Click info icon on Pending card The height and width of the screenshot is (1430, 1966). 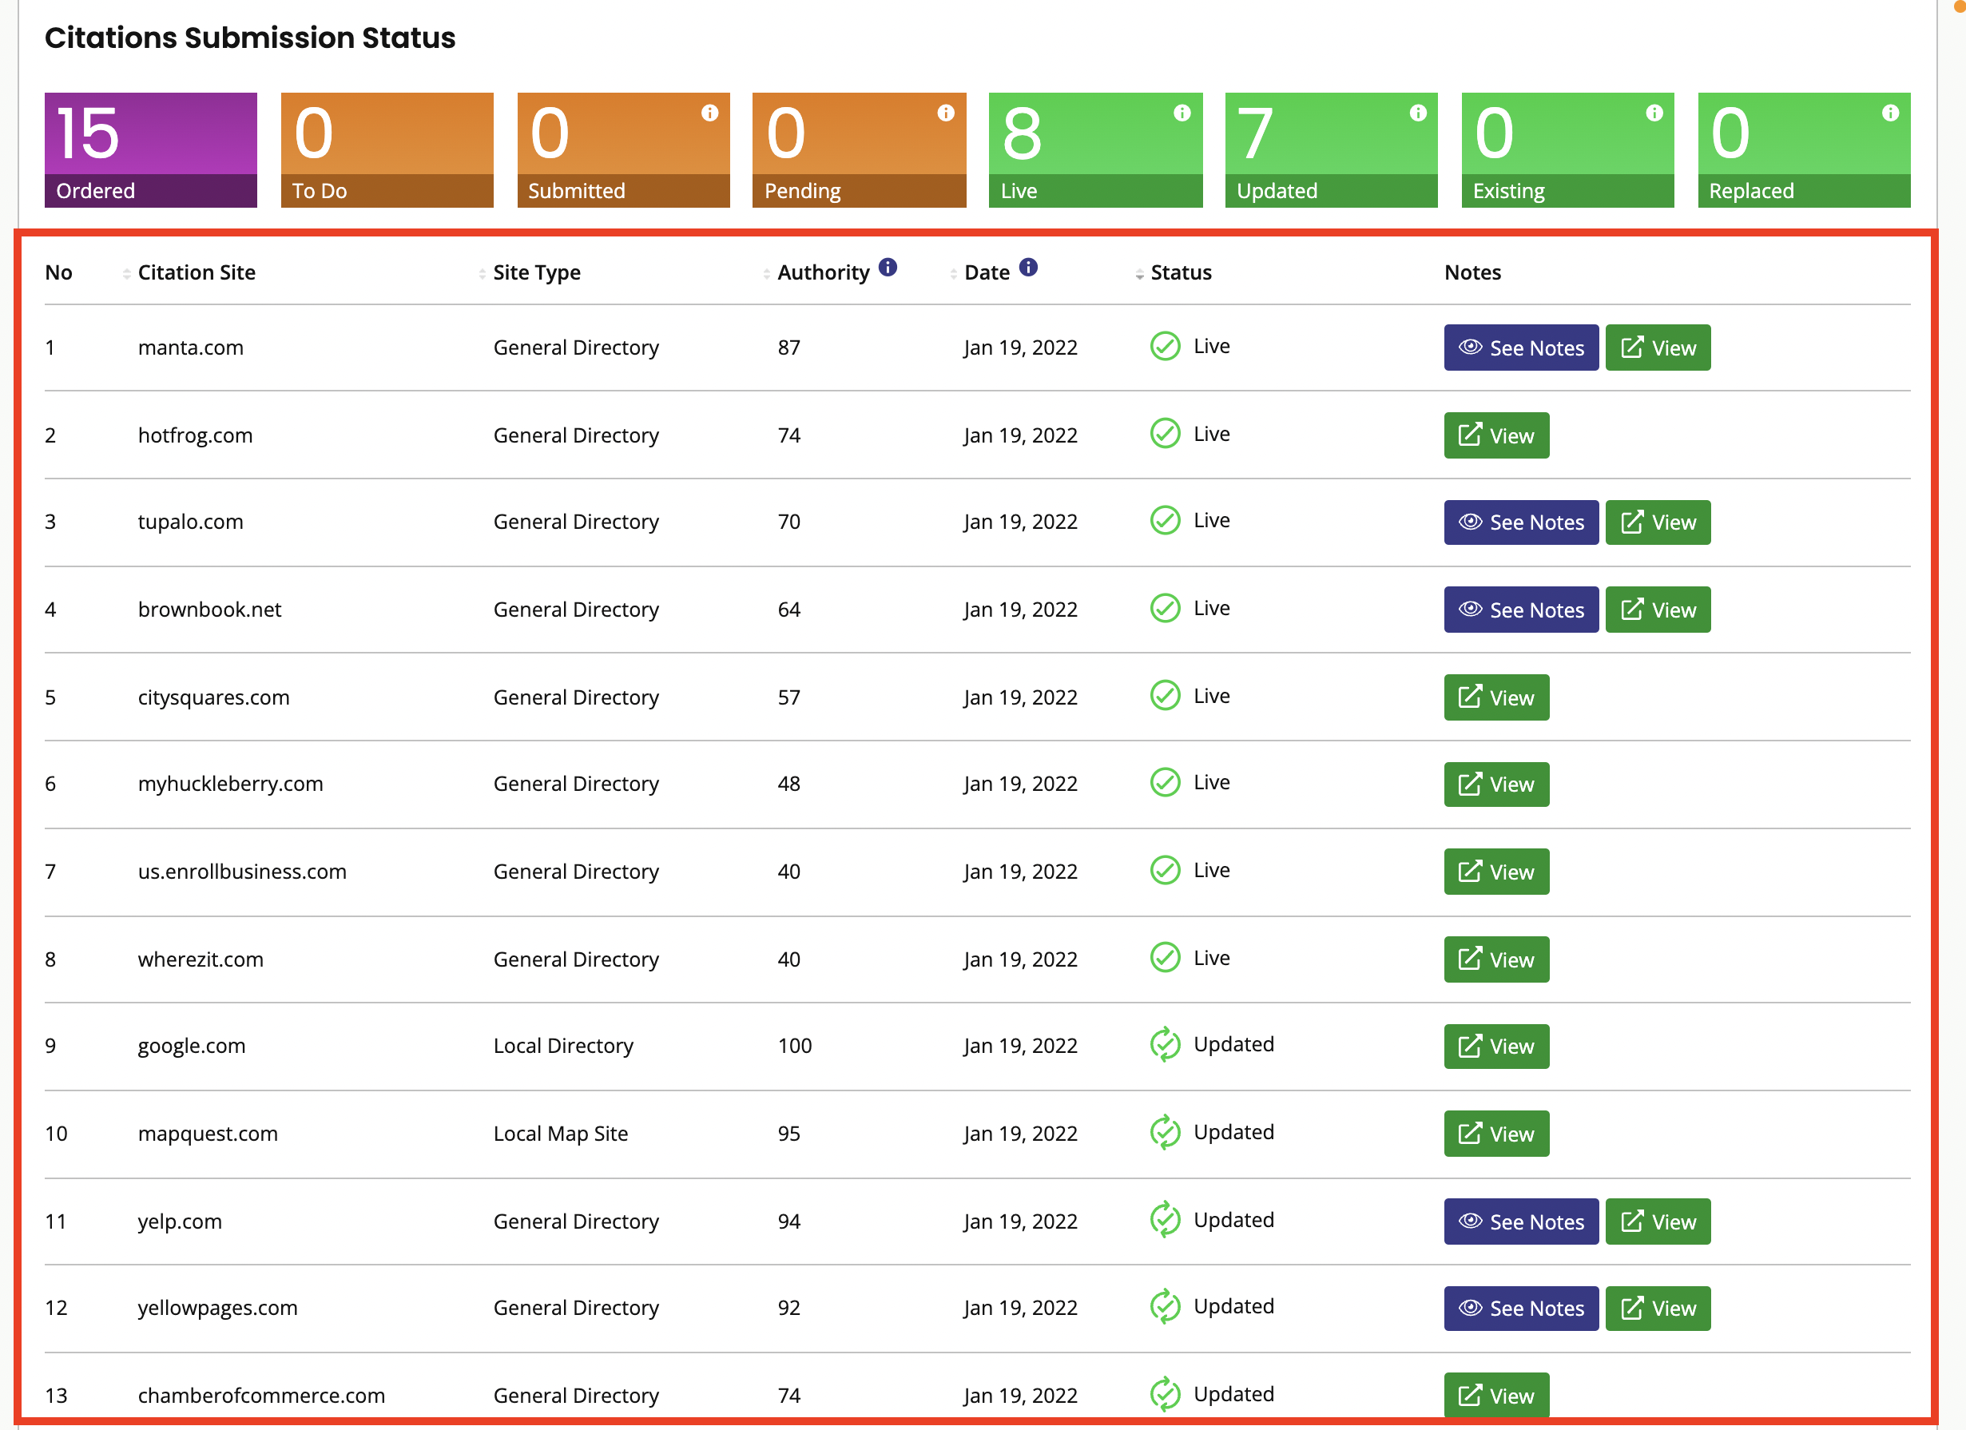tap(946, 113)
